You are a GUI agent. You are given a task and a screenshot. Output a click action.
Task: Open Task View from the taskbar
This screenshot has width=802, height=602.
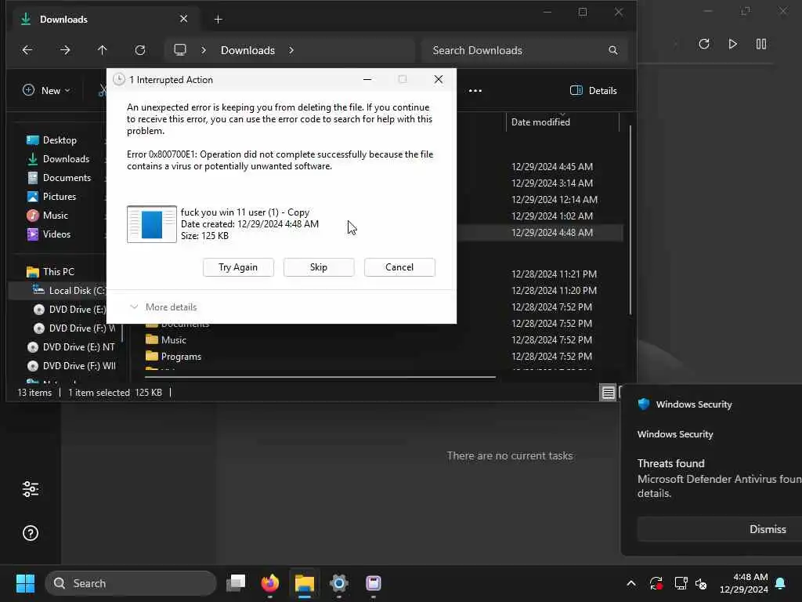click(236, 583)
